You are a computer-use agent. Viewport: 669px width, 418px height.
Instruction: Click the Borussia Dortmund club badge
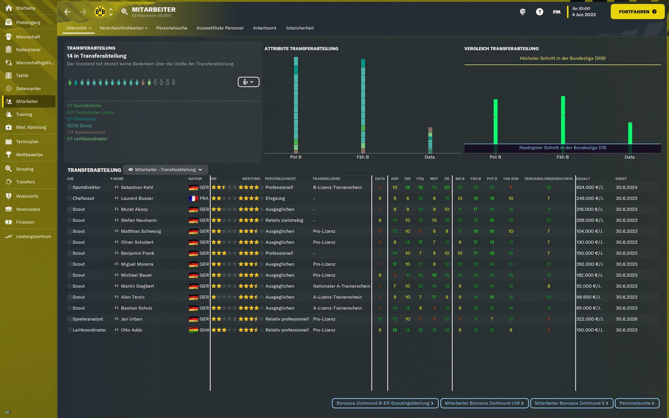click(100, 11)
